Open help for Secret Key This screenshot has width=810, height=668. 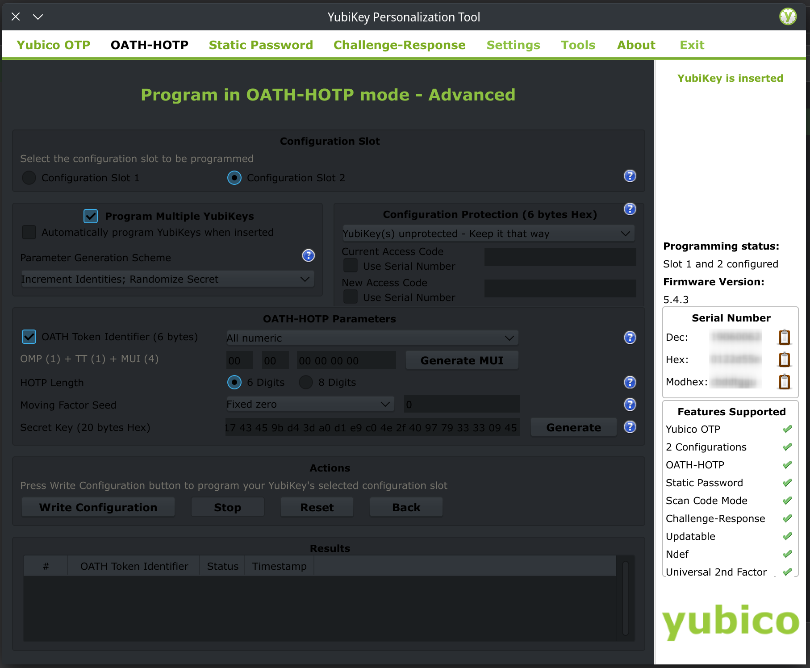[x=630, y=427]
